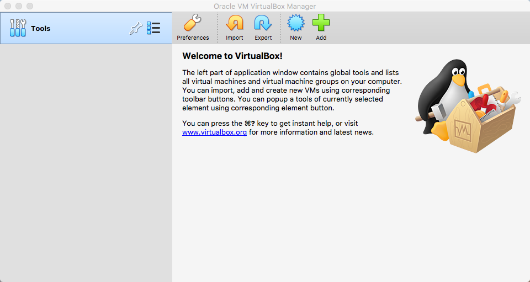This screenshot has width=530, height=282.
Task: Open the Tools list menu icon
Action: (153, 28)
